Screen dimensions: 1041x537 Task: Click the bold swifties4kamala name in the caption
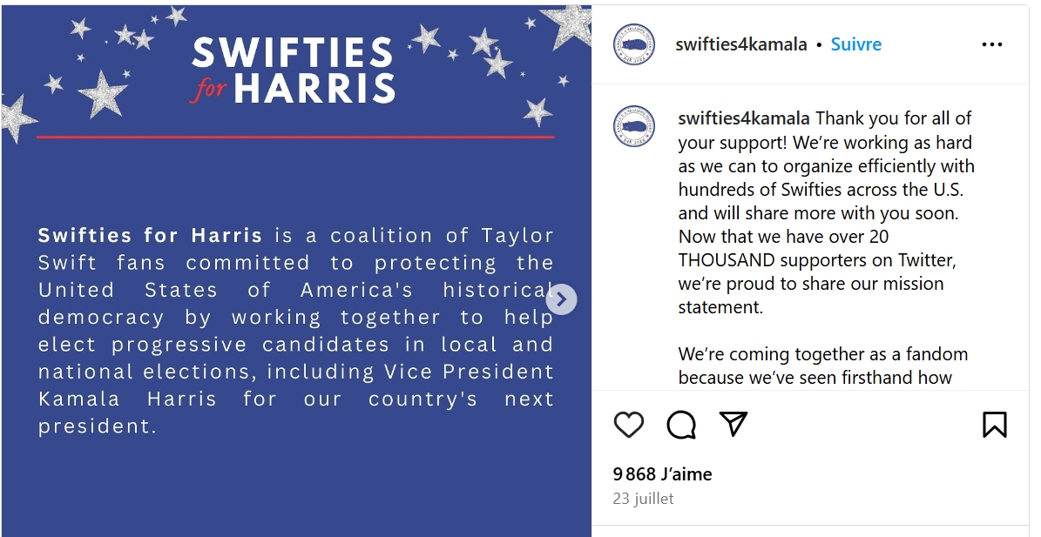[x=744, y=118]
